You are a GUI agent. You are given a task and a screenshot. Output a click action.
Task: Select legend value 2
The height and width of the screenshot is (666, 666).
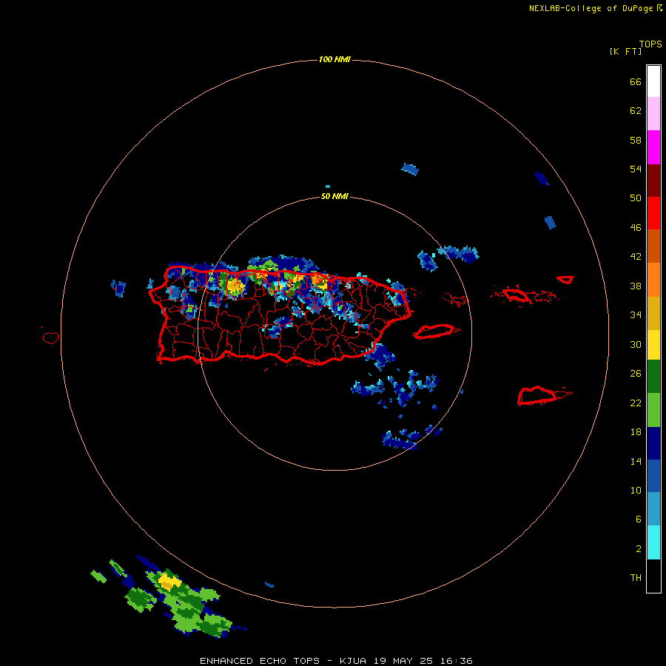click(x=638, y=548)
